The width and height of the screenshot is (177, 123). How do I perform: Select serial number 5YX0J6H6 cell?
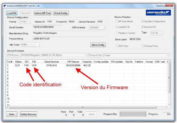pyautogui.click(x=52, y=65)
